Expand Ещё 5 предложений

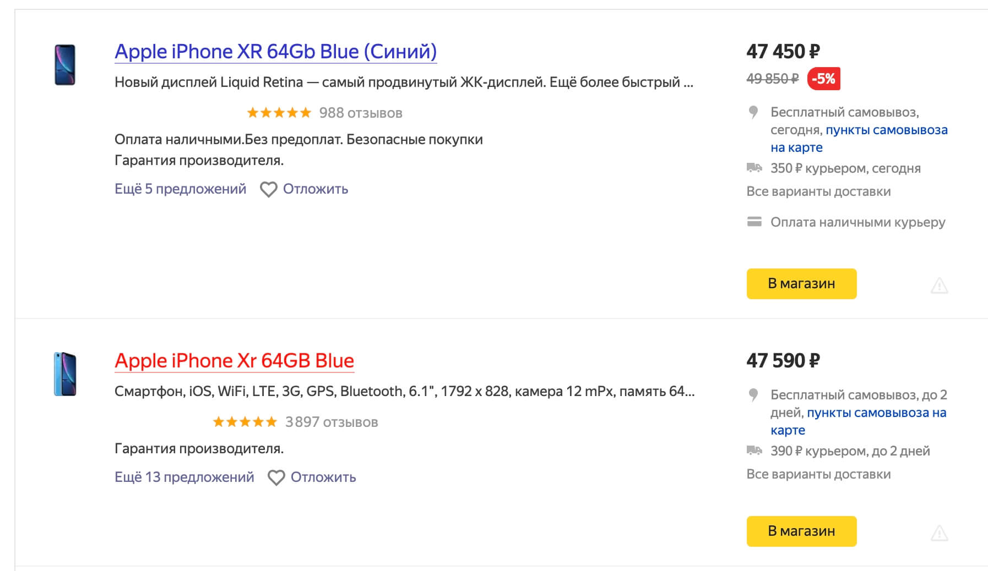click(x=180, y=189)
